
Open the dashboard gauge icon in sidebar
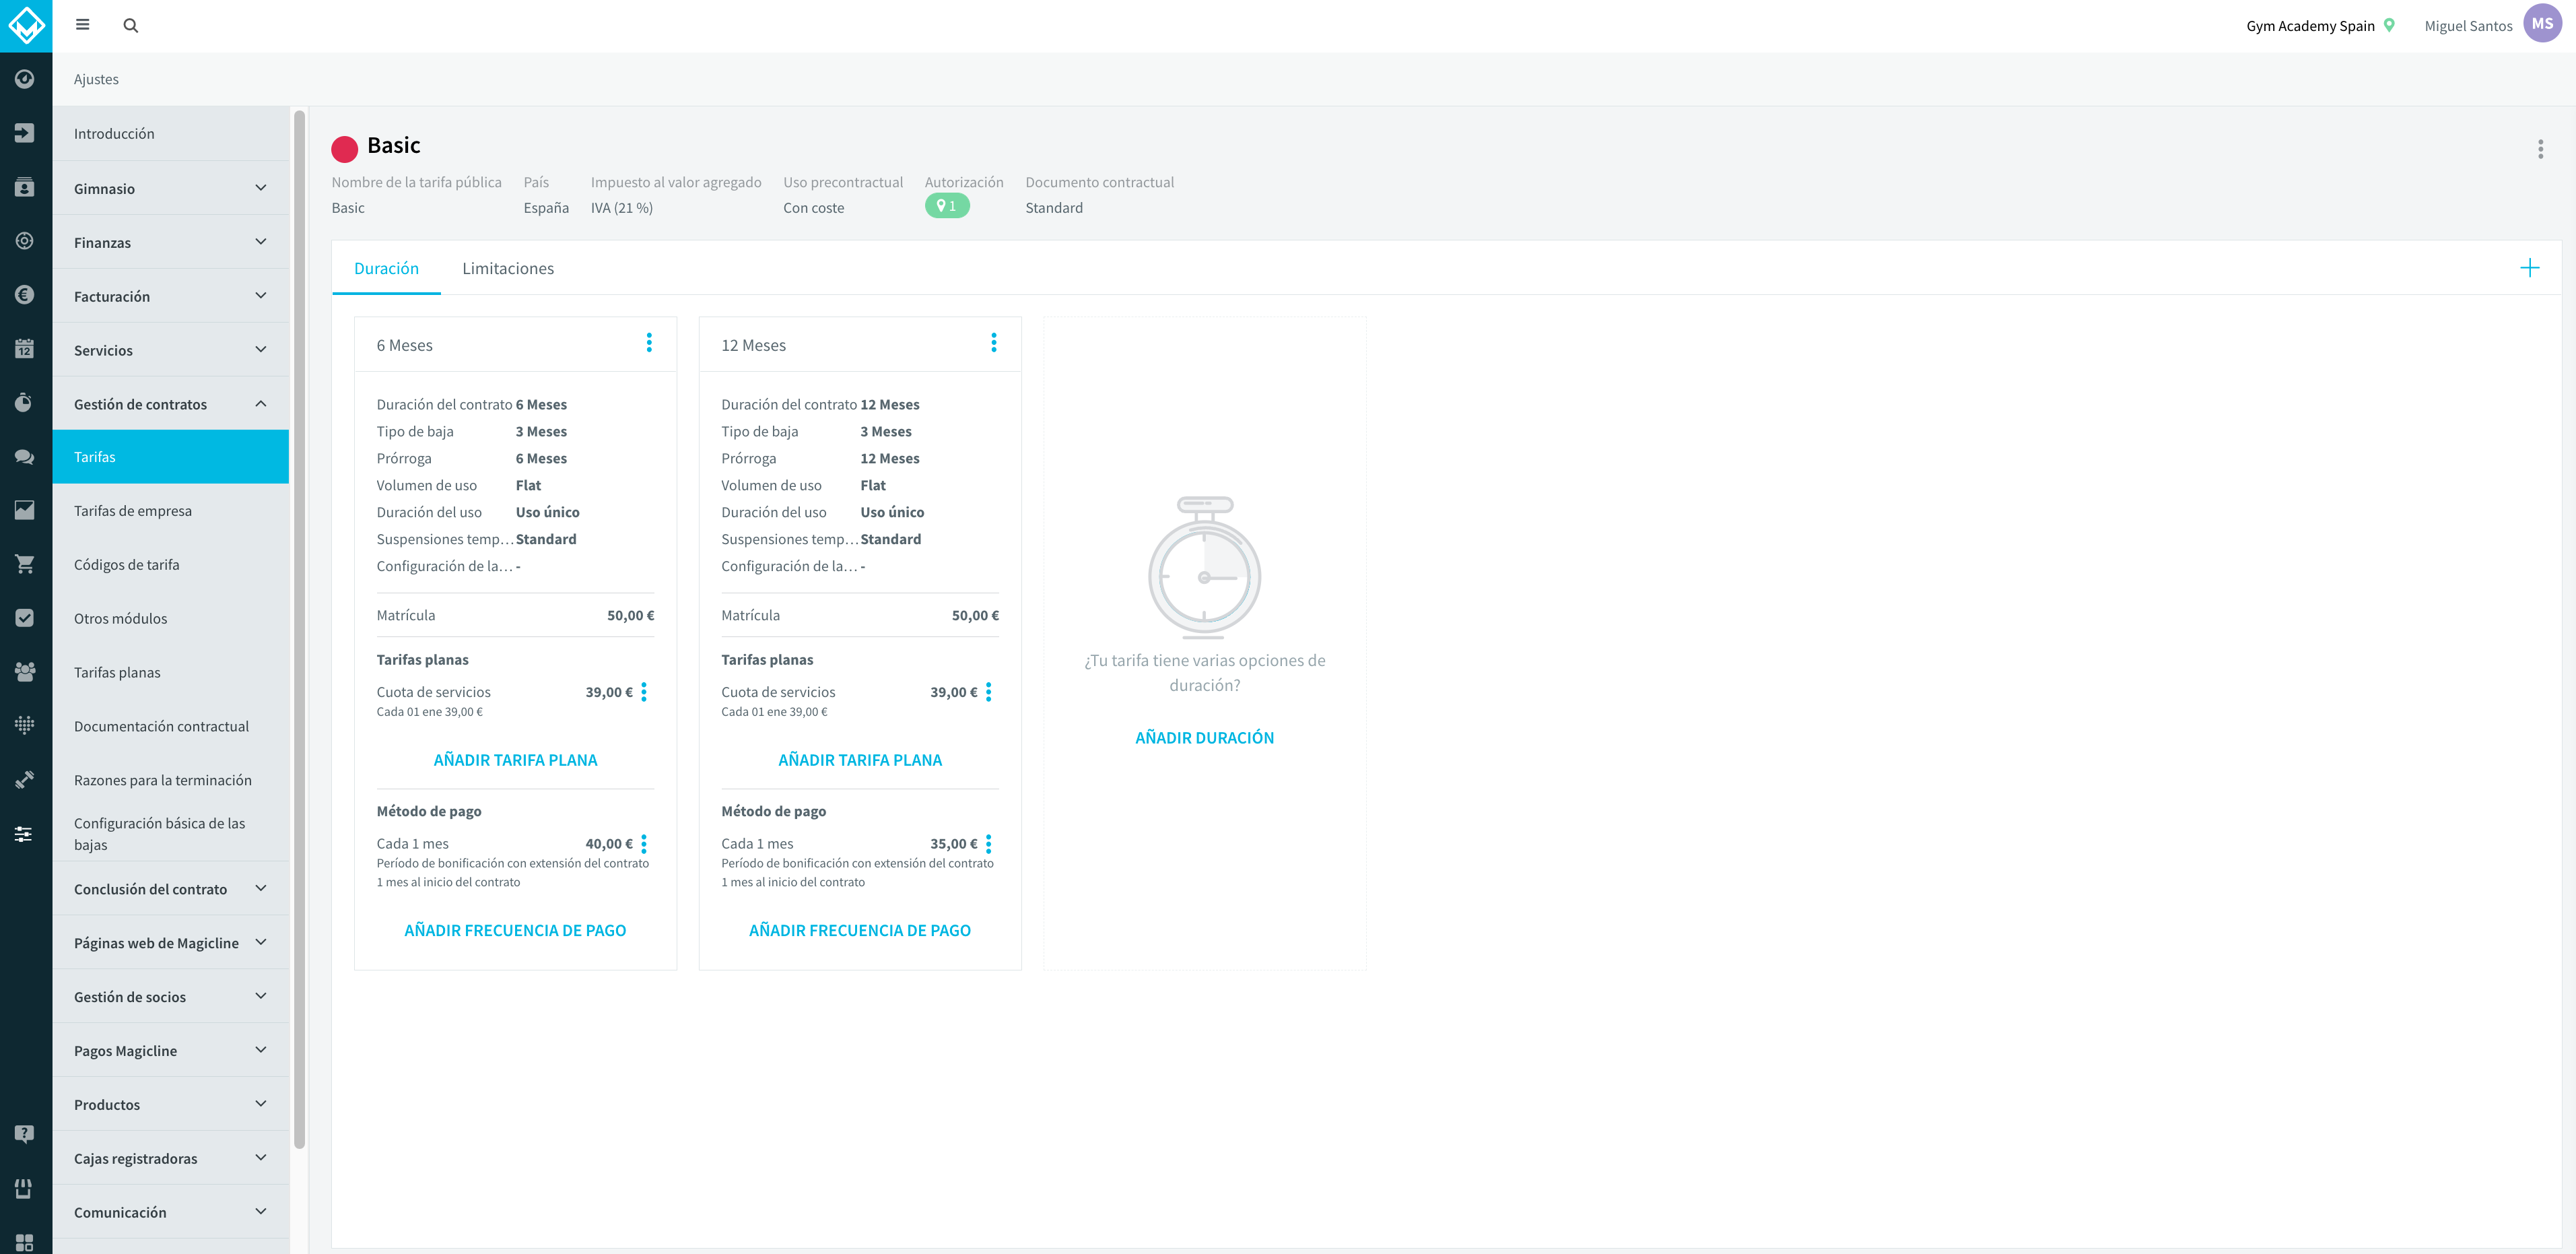[25, 79]
